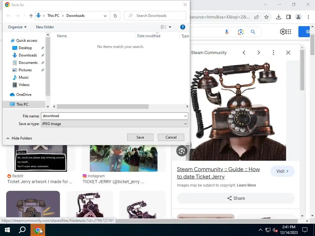Collapse folders with Hide Folders
Image resolution: width=315 pixels, height=236 pixels.
(19, 138)
